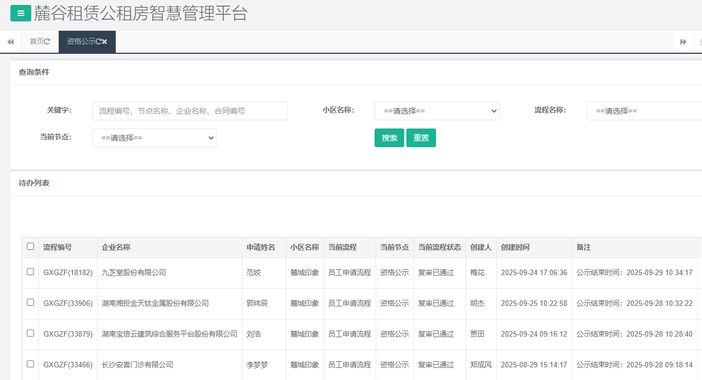Open the 小区名称 dropdown
Image resolution: width=702 pixels, height=380 pixels.
[x=437, y=111]
